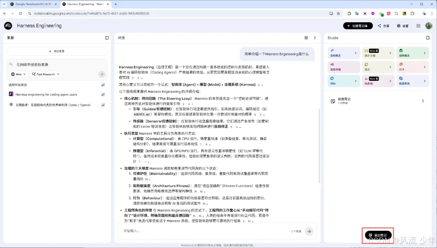Click citation 11 after 架构特性
The width and height of the screenshot is (437, 248).
(x=195, y=191)
